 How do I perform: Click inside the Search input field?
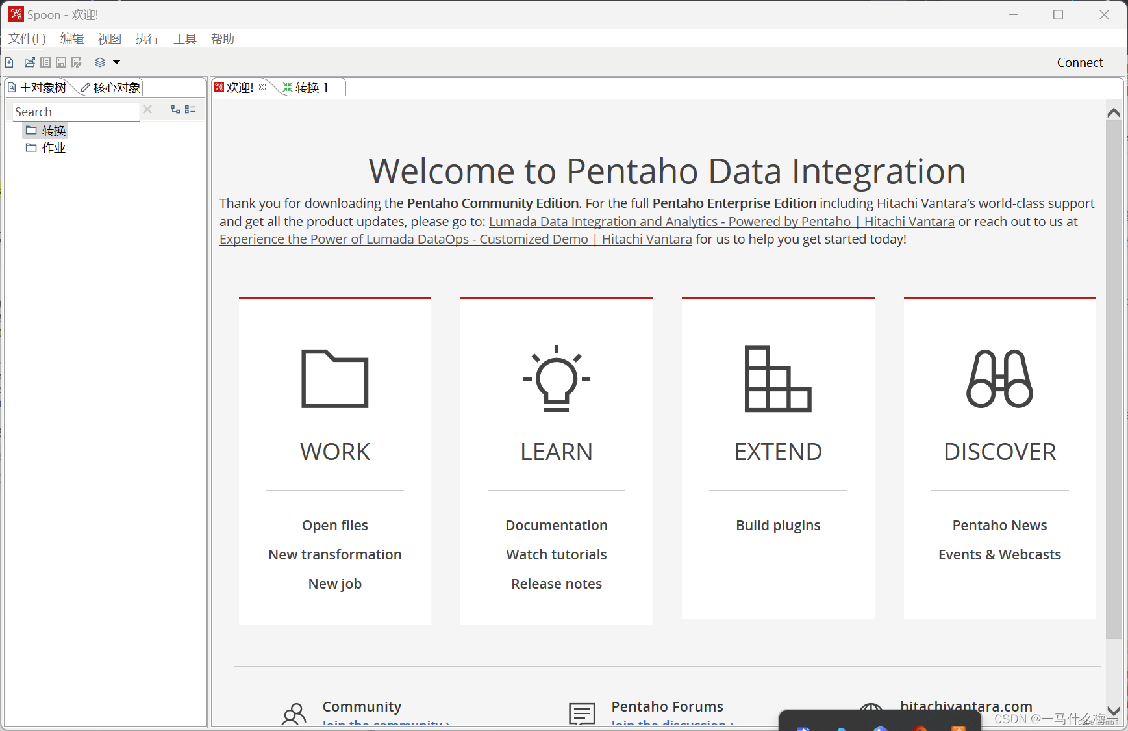click(x=75, y=112)
